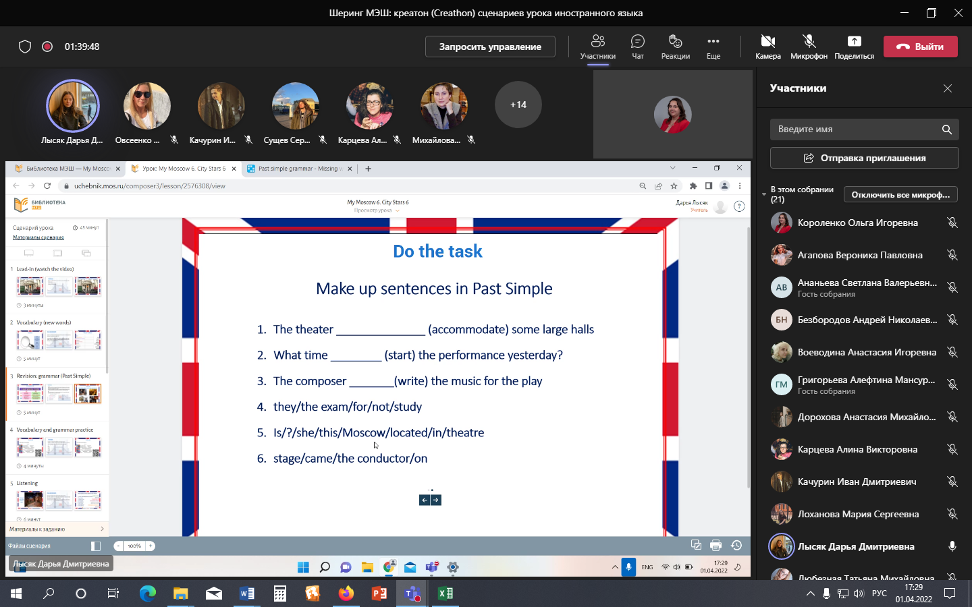
Task: Open Excel from the Windows taskbar
Action: [x=445, y=594]
